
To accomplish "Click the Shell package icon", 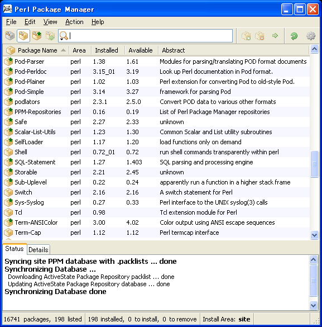I will click(x=8, y=152).
